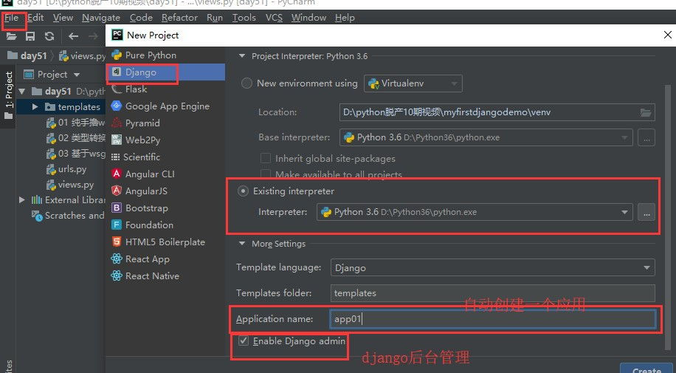The width and height of the screenshot is (676, 373).
Task: Click Scratches and Consoles item
Action: click(68, 216)
